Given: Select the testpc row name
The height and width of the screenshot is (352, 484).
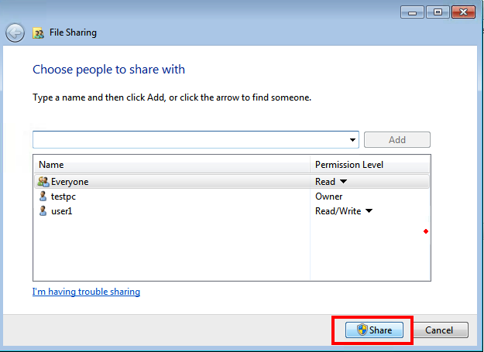Looking at the screenshot, I should coord(64,197).
